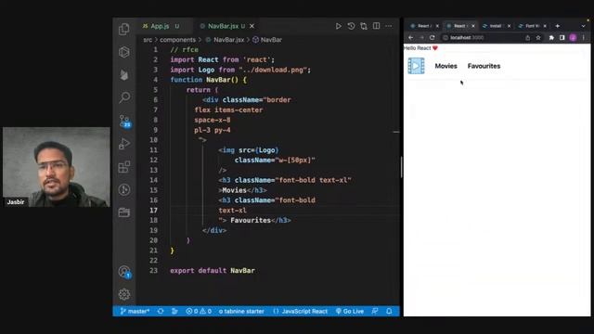Click the folder-shaped icon at bottom of activity bar icons
This screenshot has height=334, width=594.
[x=124, y=212]
